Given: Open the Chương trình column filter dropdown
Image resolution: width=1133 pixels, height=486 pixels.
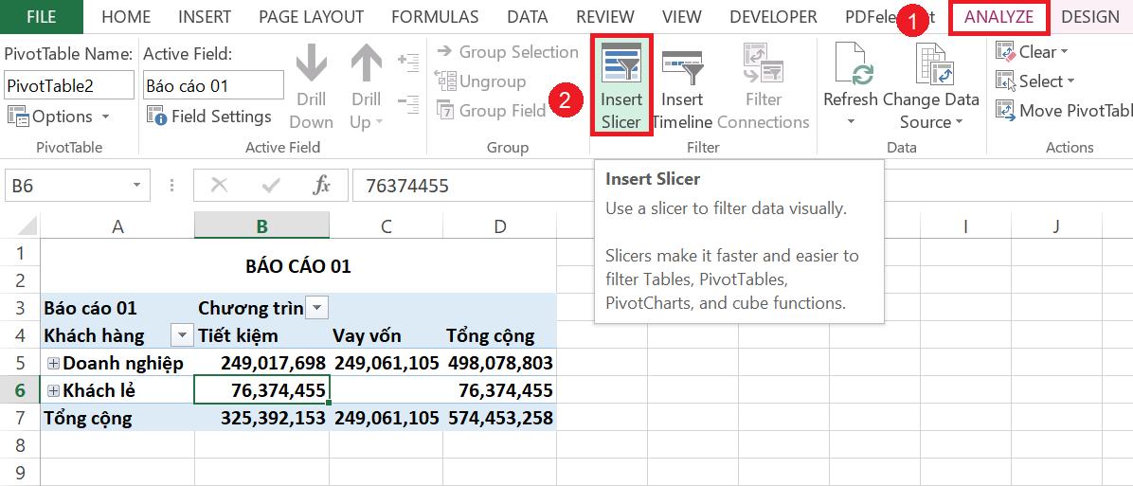Looking at the screenshot, I should (317, 308).
